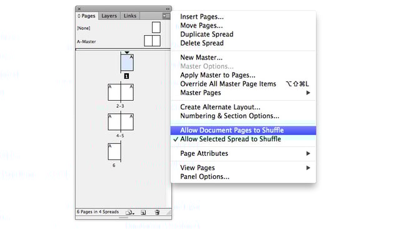394x229 pixels.
Task: Click the Delete selected pages trash icon
Action: (x=157, y=212)
